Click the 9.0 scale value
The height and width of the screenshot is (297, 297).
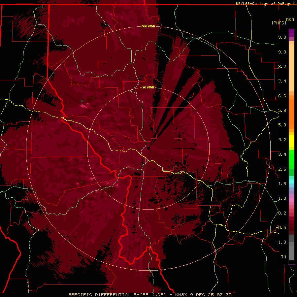tap(282, 52)
